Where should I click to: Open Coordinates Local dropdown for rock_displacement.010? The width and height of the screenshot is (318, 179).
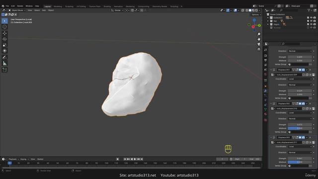point(300,113)
